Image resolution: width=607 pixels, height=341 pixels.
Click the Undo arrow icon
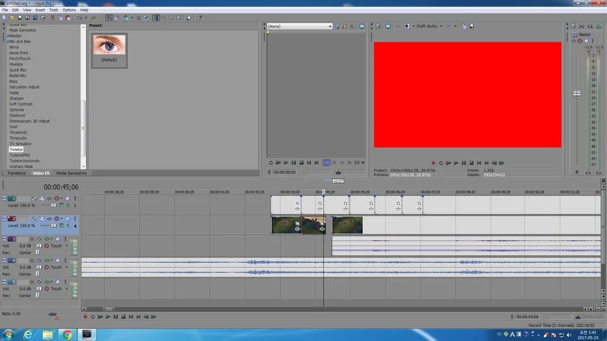point(80,18)
